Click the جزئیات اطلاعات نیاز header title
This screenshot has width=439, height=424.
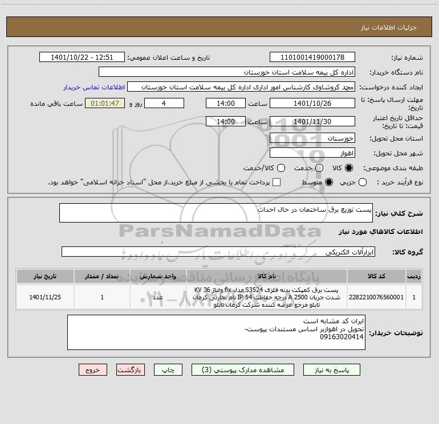coord(389,27)
